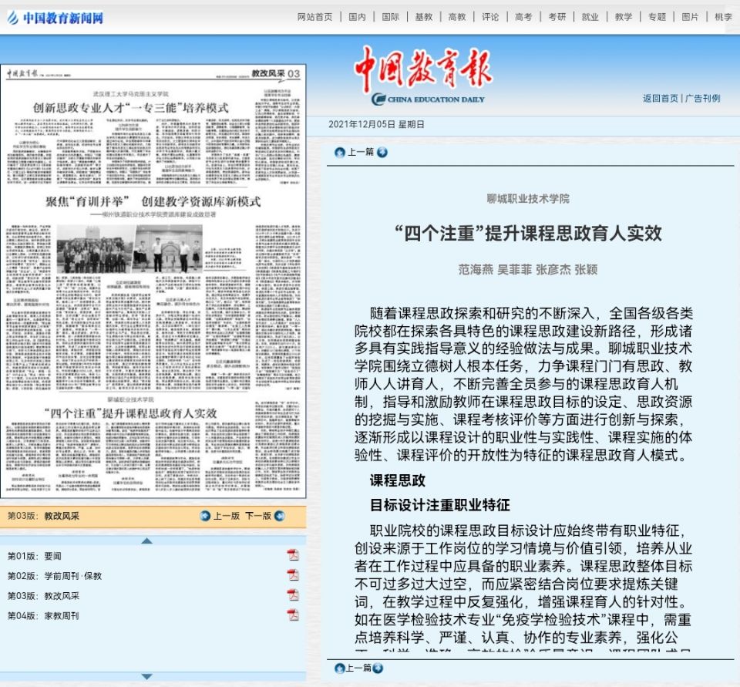Click the 聚焦"育训并举" article on the page image
Viewport: 740px width, 687px height.
tap(153, 202)
